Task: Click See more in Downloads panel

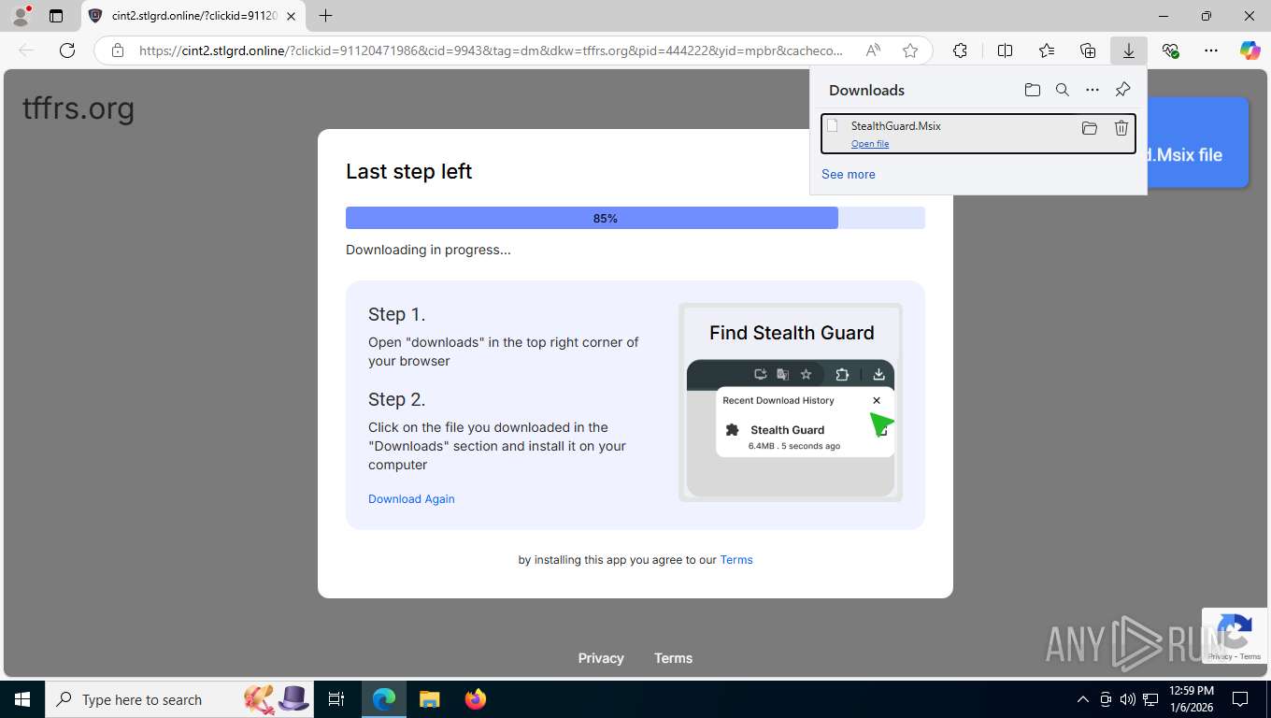Action: point(849,174)
